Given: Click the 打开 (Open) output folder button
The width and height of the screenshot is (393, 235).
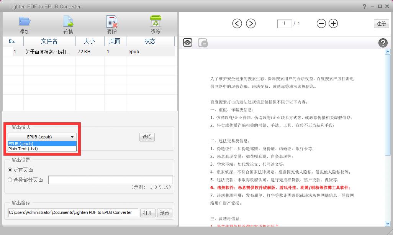Looking at the screenshot, I should tap(147, 213).
